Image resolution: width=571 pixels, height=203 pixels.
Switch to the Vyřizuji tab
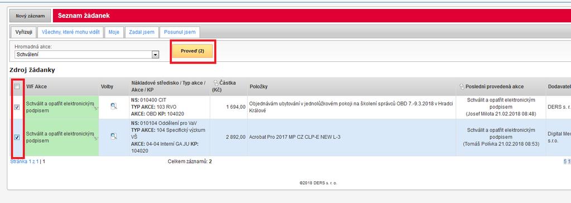point(24,32)
